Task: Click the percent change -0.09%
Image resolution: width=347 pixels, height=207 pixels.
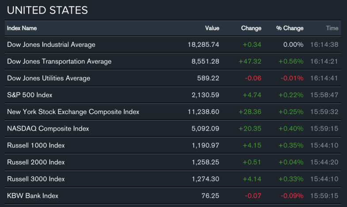Action: (x=292, y=196)
